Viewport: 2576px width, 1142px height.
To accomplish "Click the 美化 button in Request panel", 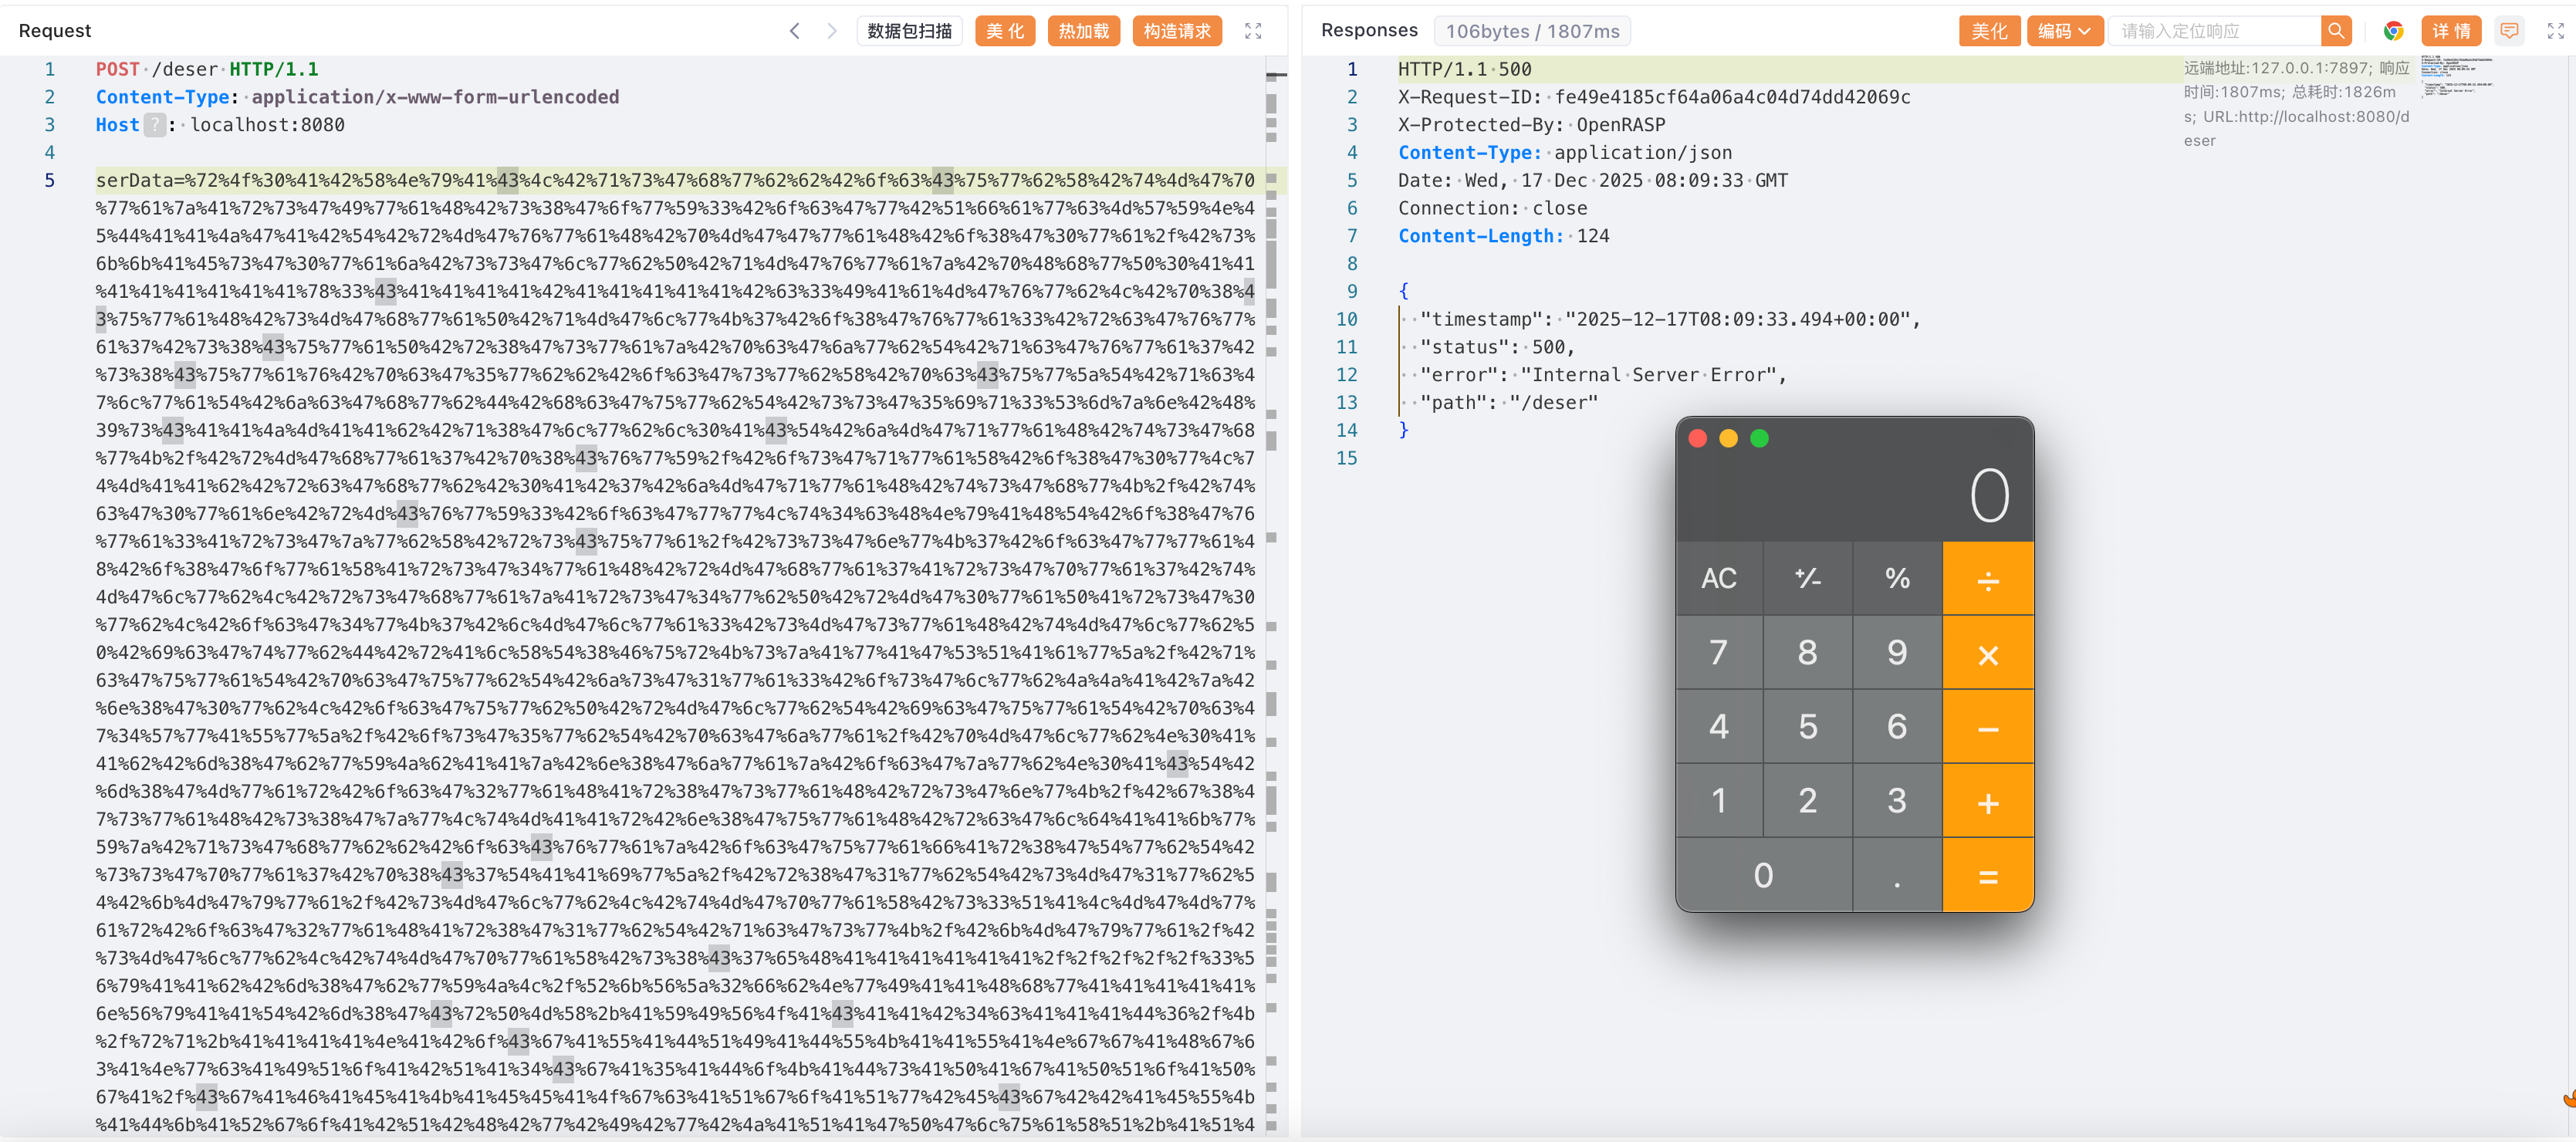I will tap(1004, 31).
